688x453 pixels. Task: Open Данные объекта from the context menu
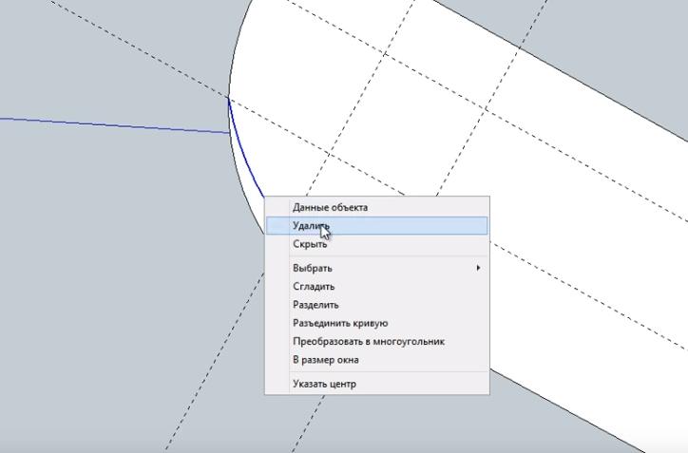[x=330, y=207]
